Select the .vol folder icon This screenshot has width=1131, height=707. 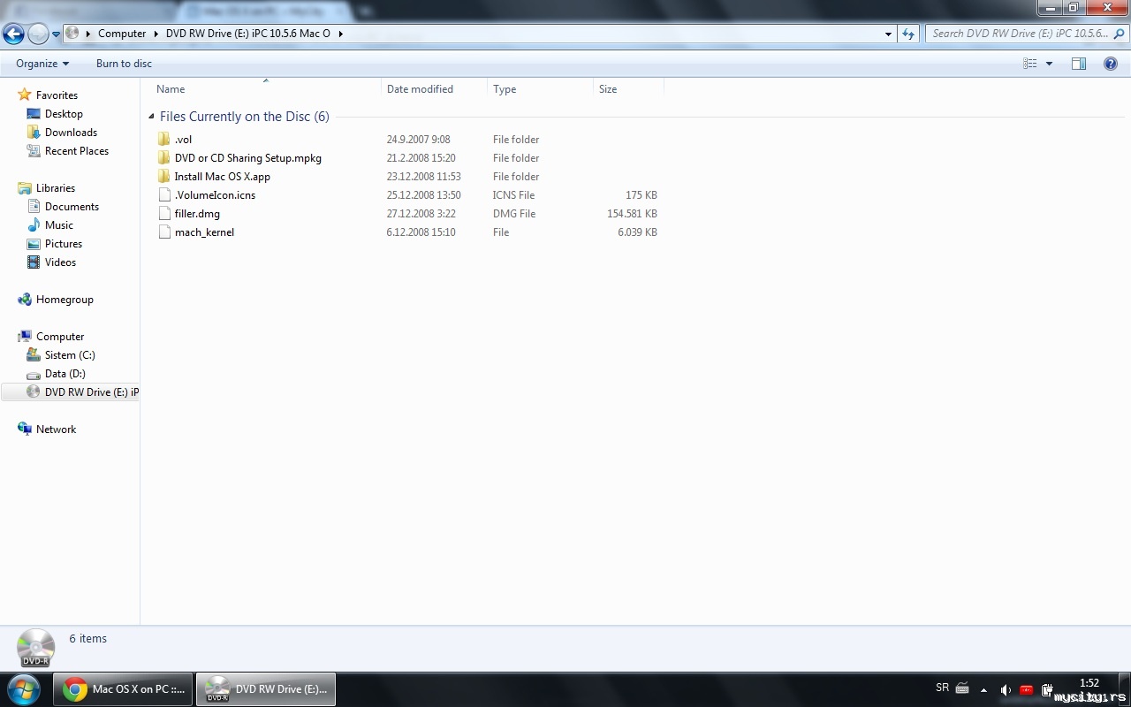click(163, 140)
